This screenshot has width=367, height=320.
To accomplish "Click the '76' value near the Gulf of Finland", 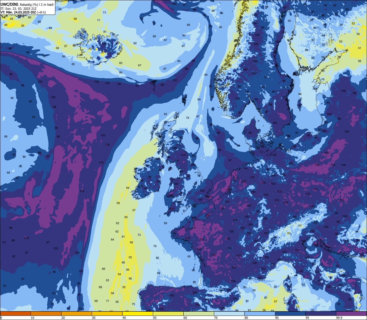I will coord(323,79).
